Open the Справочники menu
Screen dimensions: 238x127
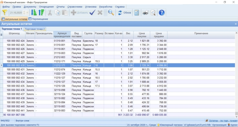coord(75,7)
